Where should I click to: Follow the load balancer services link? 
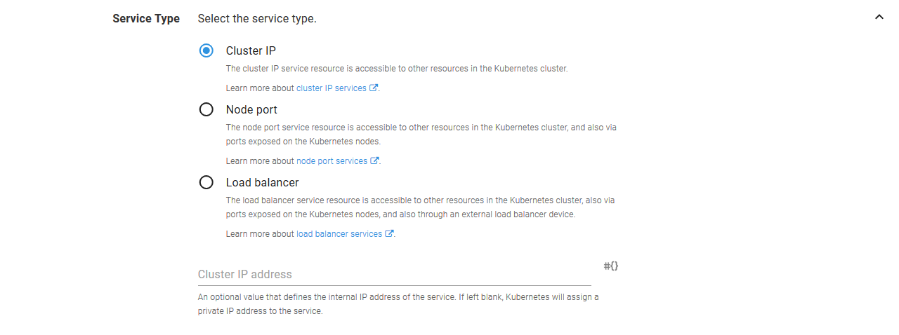pyautogui.click(x=339, y=234)
